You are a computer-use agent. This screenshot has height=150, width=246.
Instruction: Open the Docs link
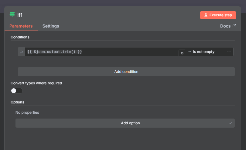pos(225,26)
